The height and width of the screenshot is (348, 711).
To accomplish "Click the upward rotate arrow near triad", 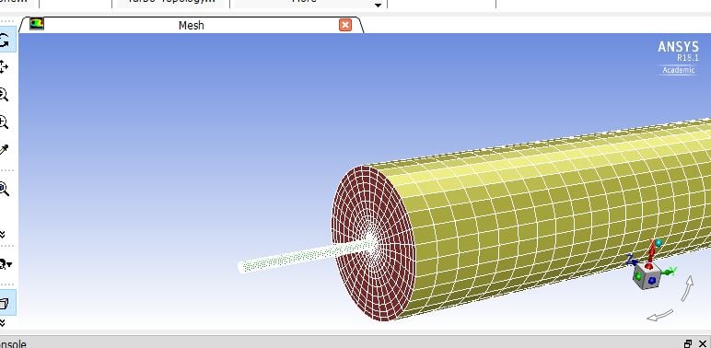I will pyautogui.click(x=688, y=288).
